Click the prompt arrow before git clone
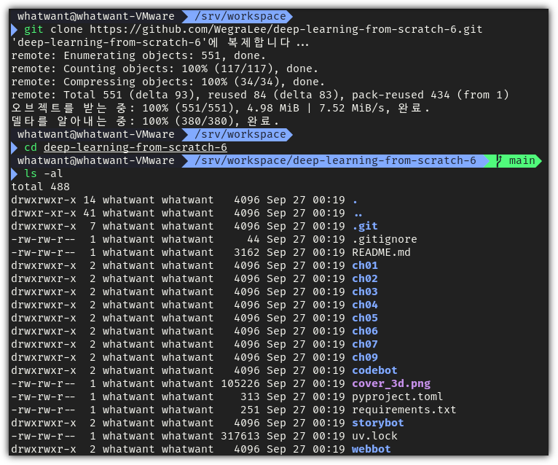558x465 pixels. (x=15, y=29)
